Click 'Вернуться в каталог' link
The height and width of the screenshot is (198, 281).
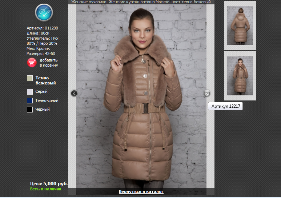pos(141,191)
